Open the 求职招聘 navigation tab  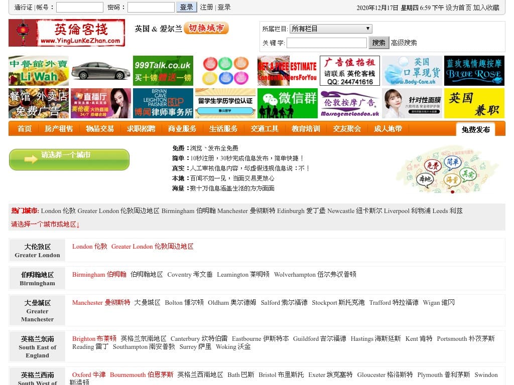141,129
